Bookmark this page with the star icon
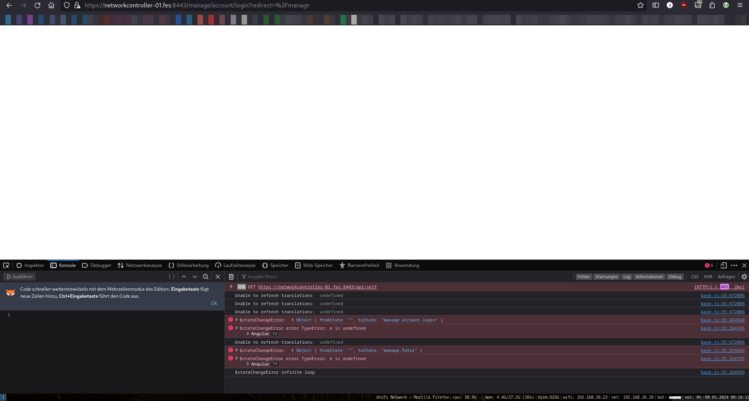 click(640, 5)
